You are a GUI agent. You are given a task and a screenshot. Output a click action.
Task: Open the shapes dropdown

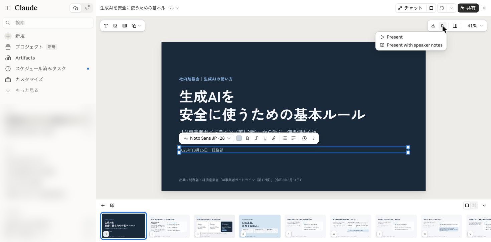tap(136, 26)
